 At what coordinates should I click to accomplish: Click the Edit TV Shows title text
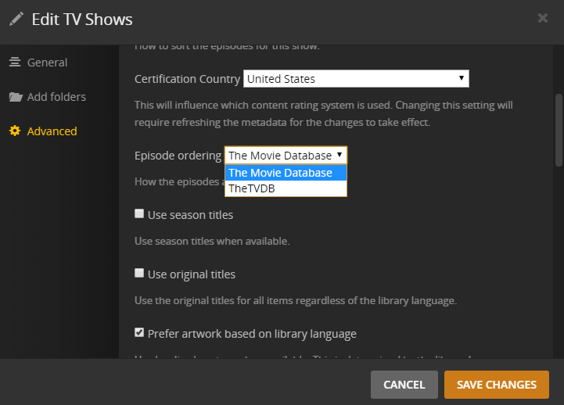pyautogui.click(x=82, y=20)
